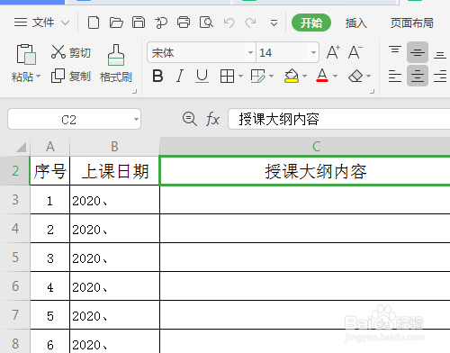450x353 pixels.
Task: Switch to the 页面布局 ribbon tab
Action: (411, 23)
